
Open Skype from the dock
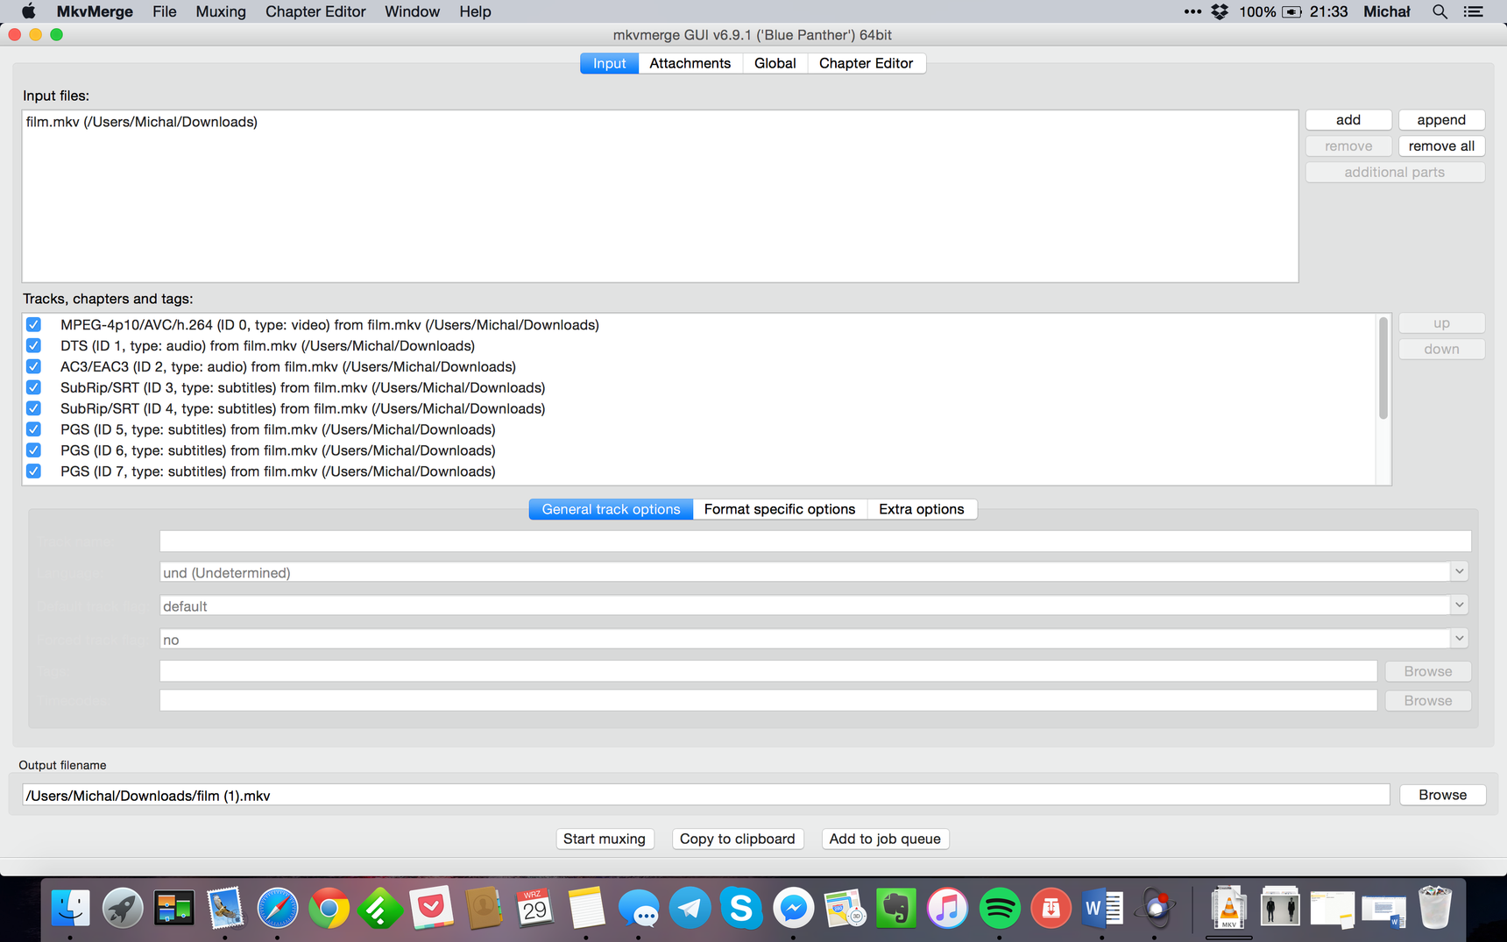point(741,909)
